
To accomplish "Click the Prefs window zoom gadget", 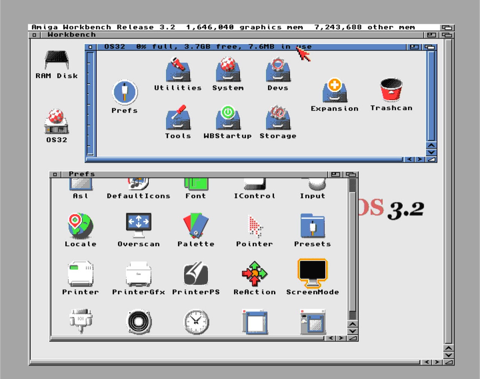I will tap(336, 174).
